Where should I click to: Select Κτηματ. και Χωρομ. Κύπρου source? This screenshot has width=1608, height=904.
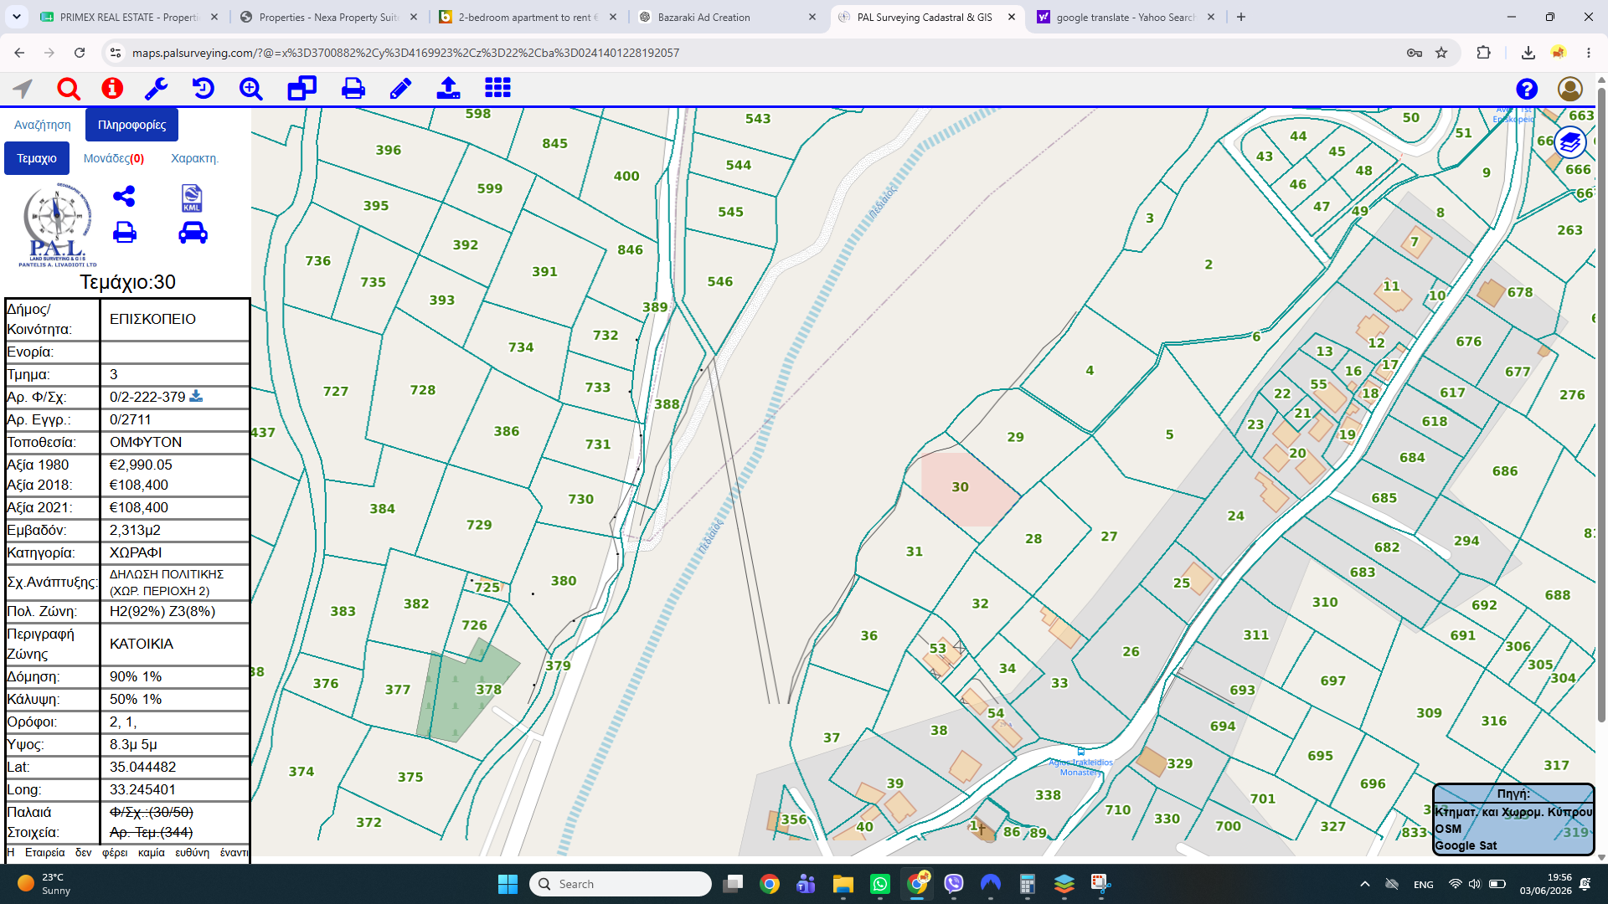pos(1513,812)
